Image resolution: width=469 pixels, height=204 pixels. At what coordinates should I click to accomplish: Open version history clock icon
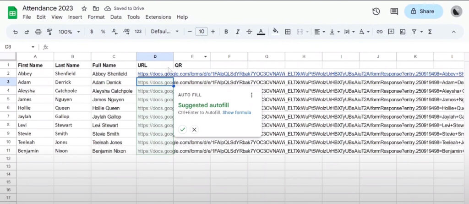pyautogui.click(x=376, y=11)
